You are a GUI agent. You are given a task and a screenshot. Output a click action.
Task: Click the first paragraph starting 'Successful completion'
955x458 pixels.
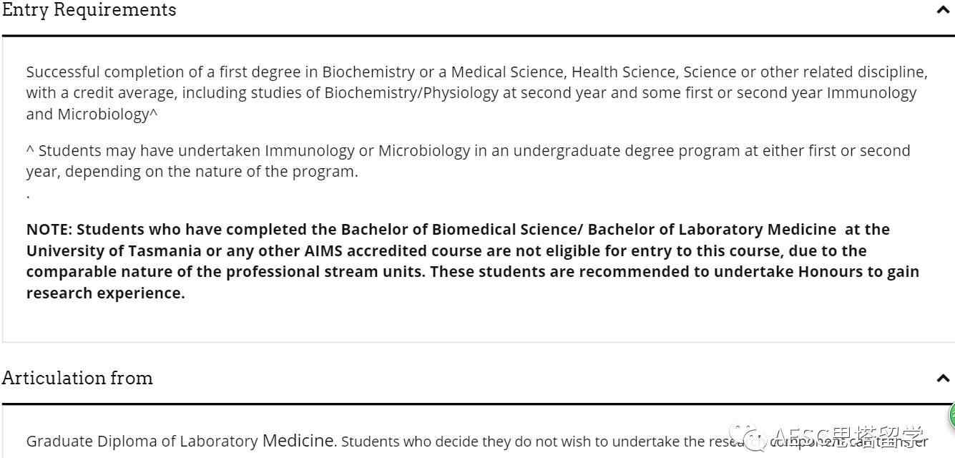click(x=476, y=93)
